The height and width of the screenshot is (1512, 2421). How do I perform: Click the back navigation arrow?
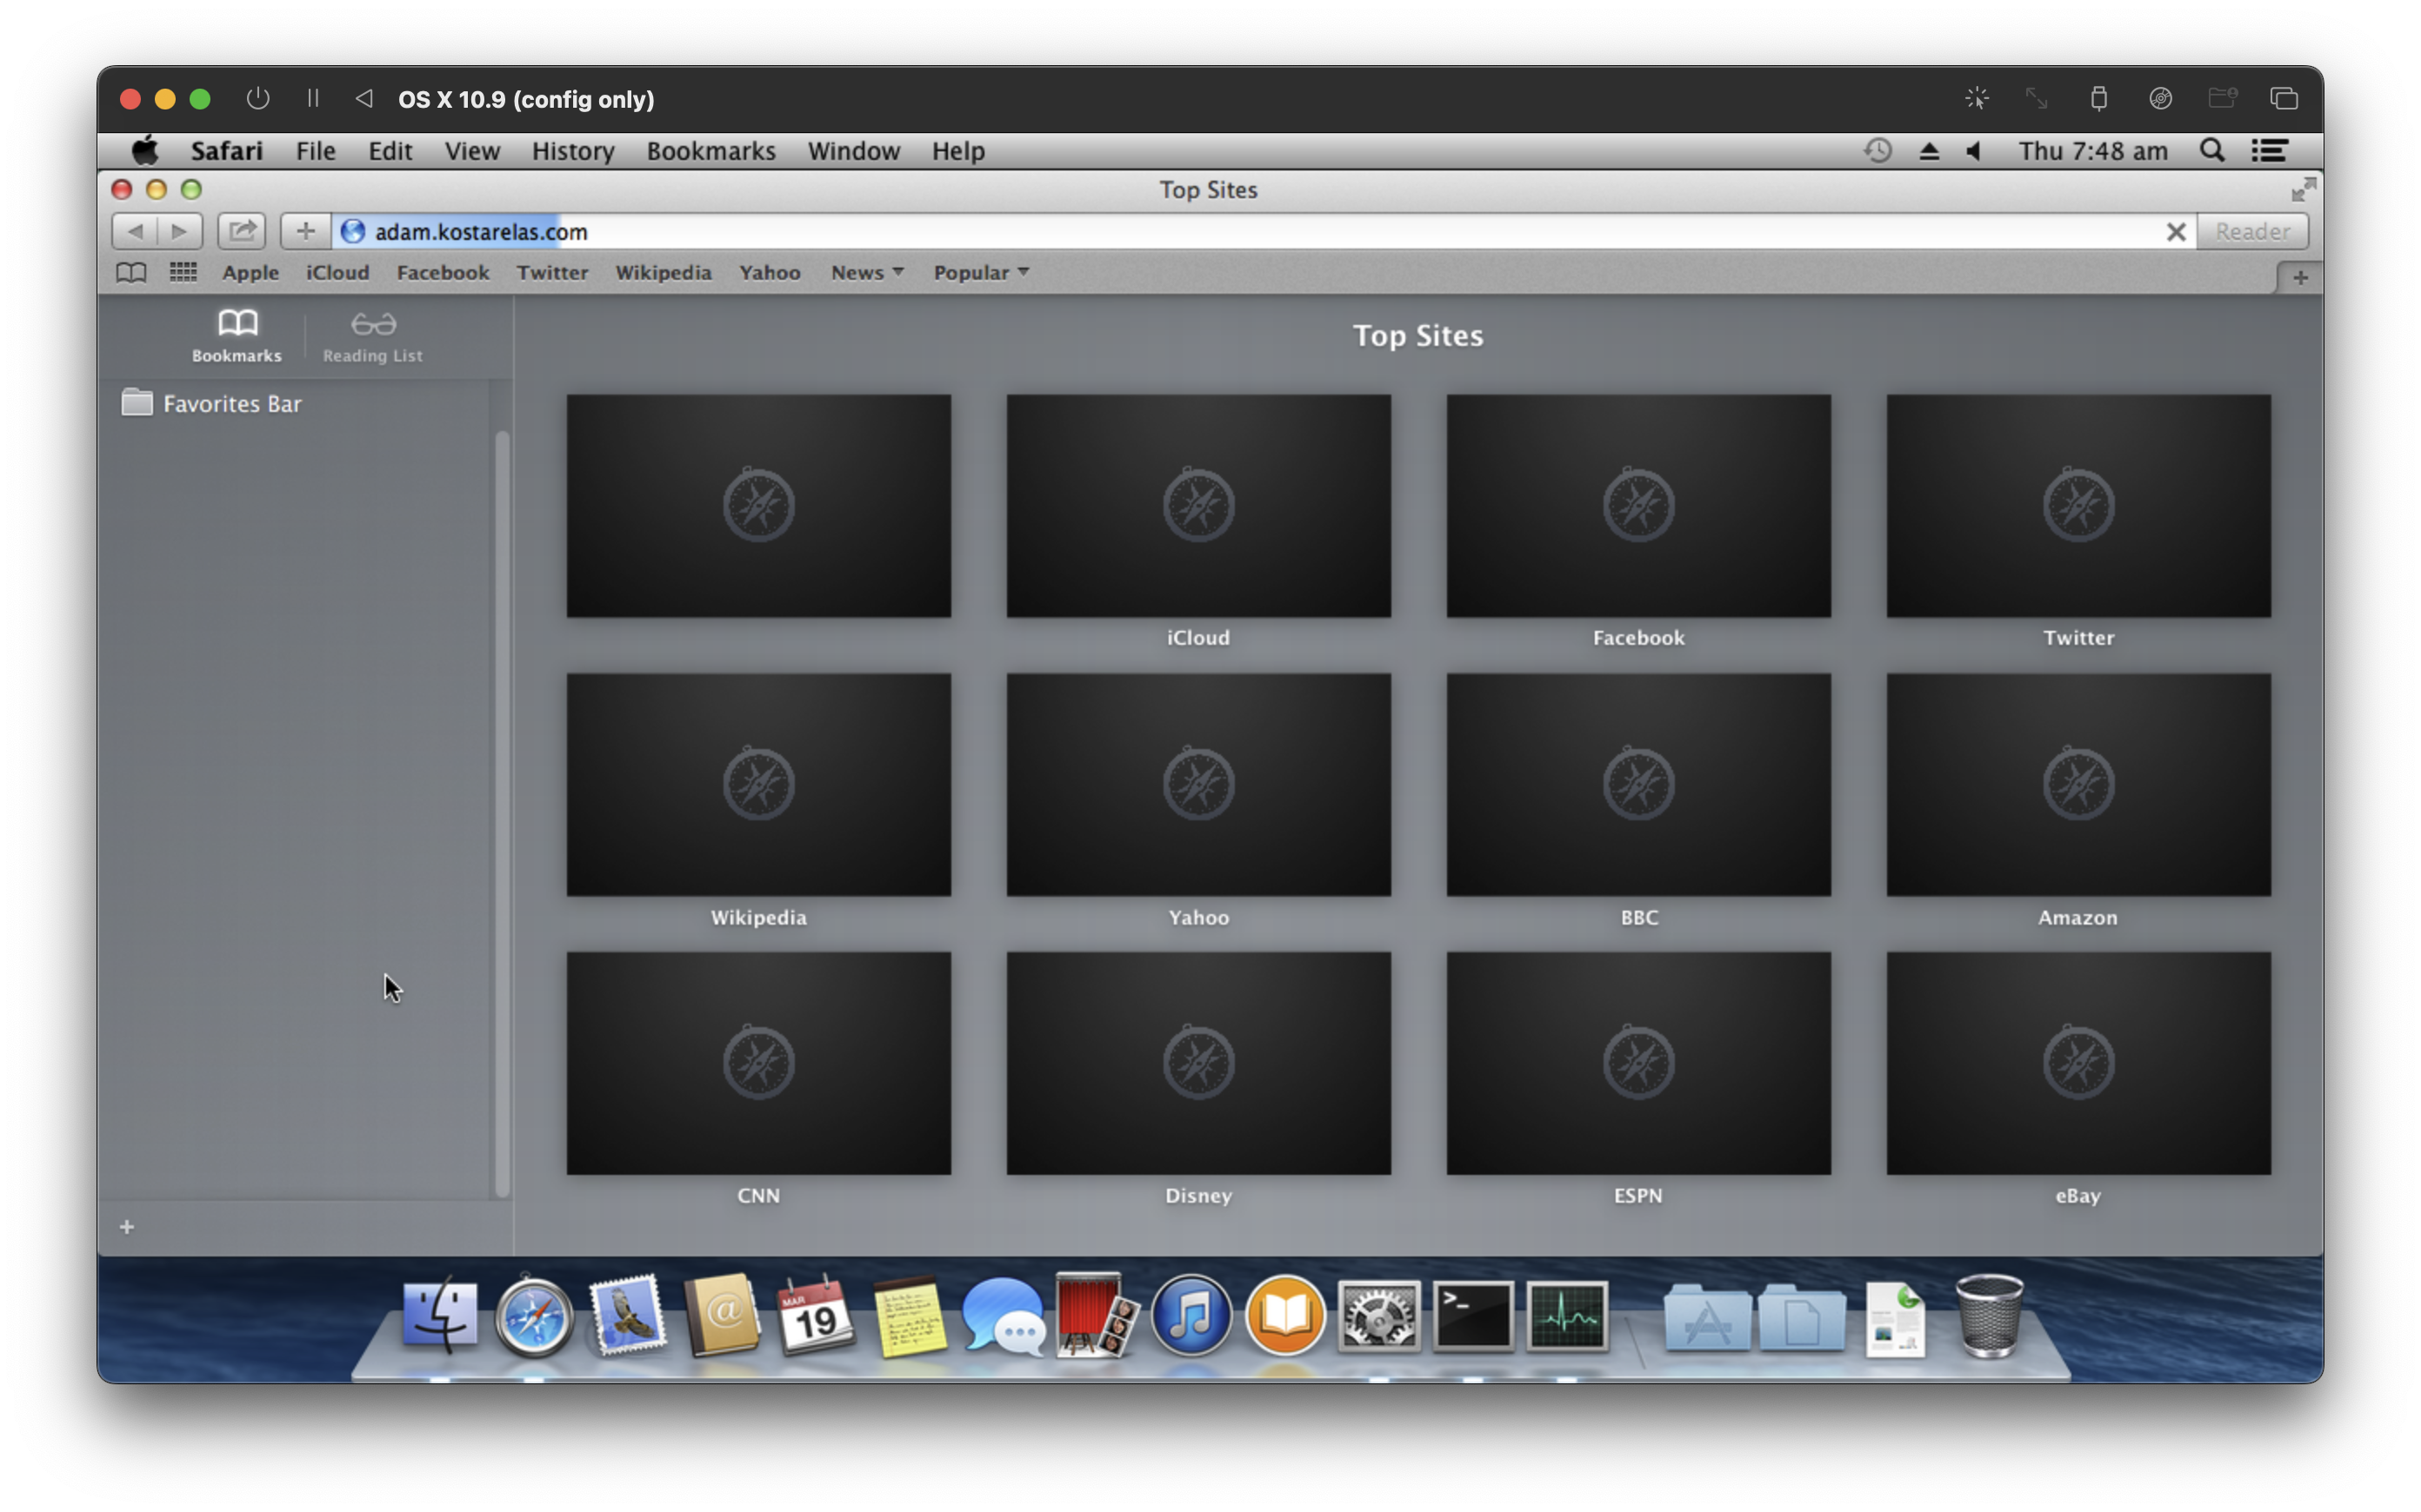click(136, 231)
